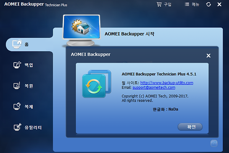
Task: Open the backup-utility.com website link
Action: tap(166, 83)
